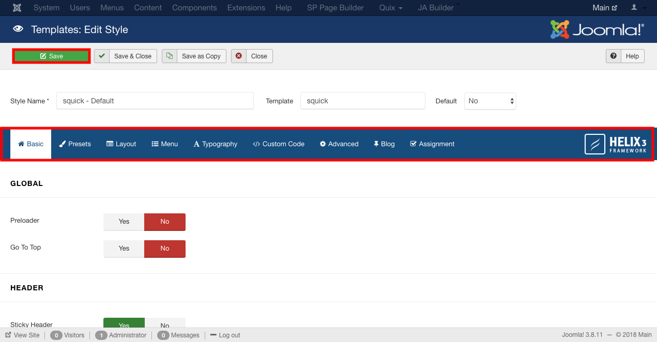Screen dimensions: 657x342
Task: Open the System menu
Action: 47,8
